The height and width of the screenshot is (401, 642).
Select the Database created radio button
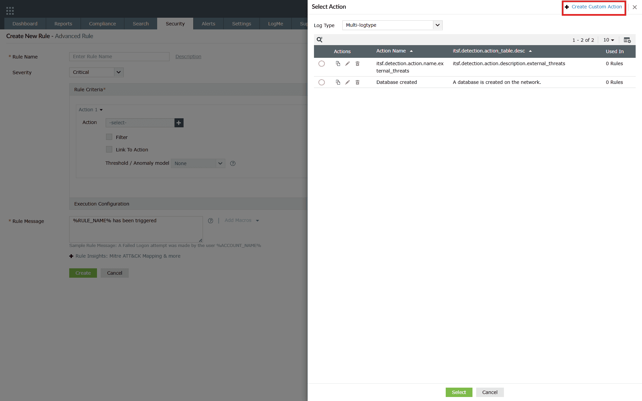tap(321, 82)
